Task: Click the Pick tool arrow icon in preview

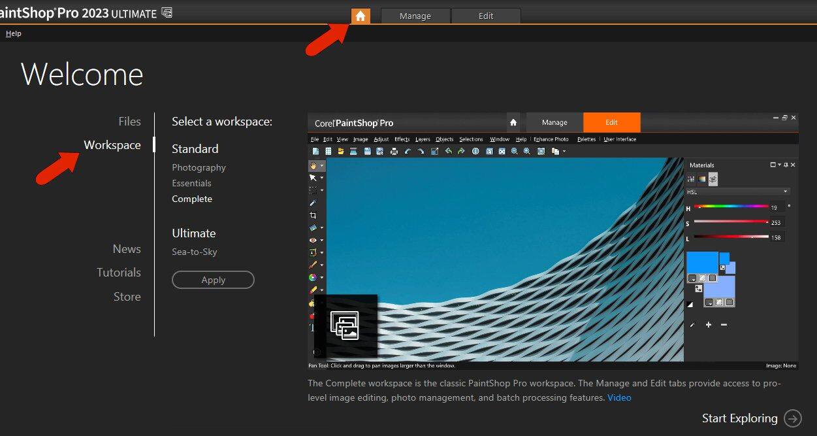Action: [313, 178]
